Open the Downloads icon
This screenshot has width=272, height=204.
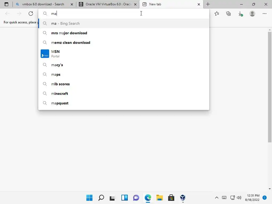pos(240,14)
